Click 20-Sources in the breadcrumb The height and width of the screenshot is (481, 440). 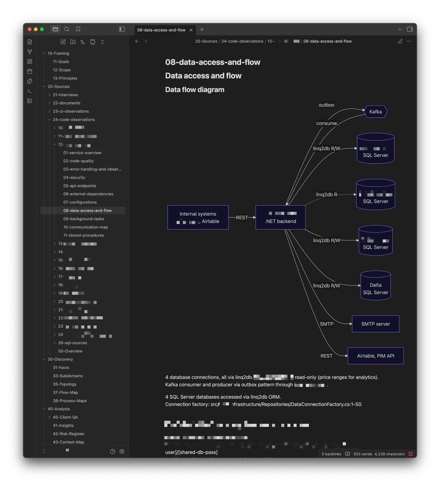pos(206,41)
